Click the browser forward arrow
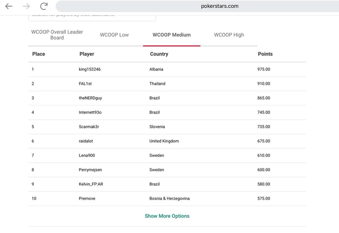This screenshot has width=339, height=233. click(26, 6)
